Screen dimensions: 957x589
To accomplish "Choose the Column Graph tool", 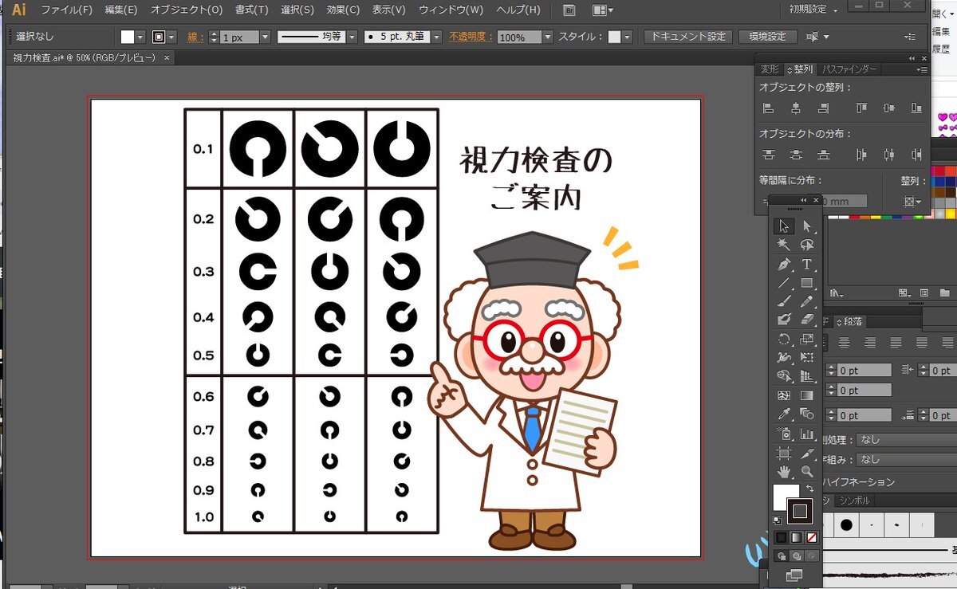I will tap(807, 434).
